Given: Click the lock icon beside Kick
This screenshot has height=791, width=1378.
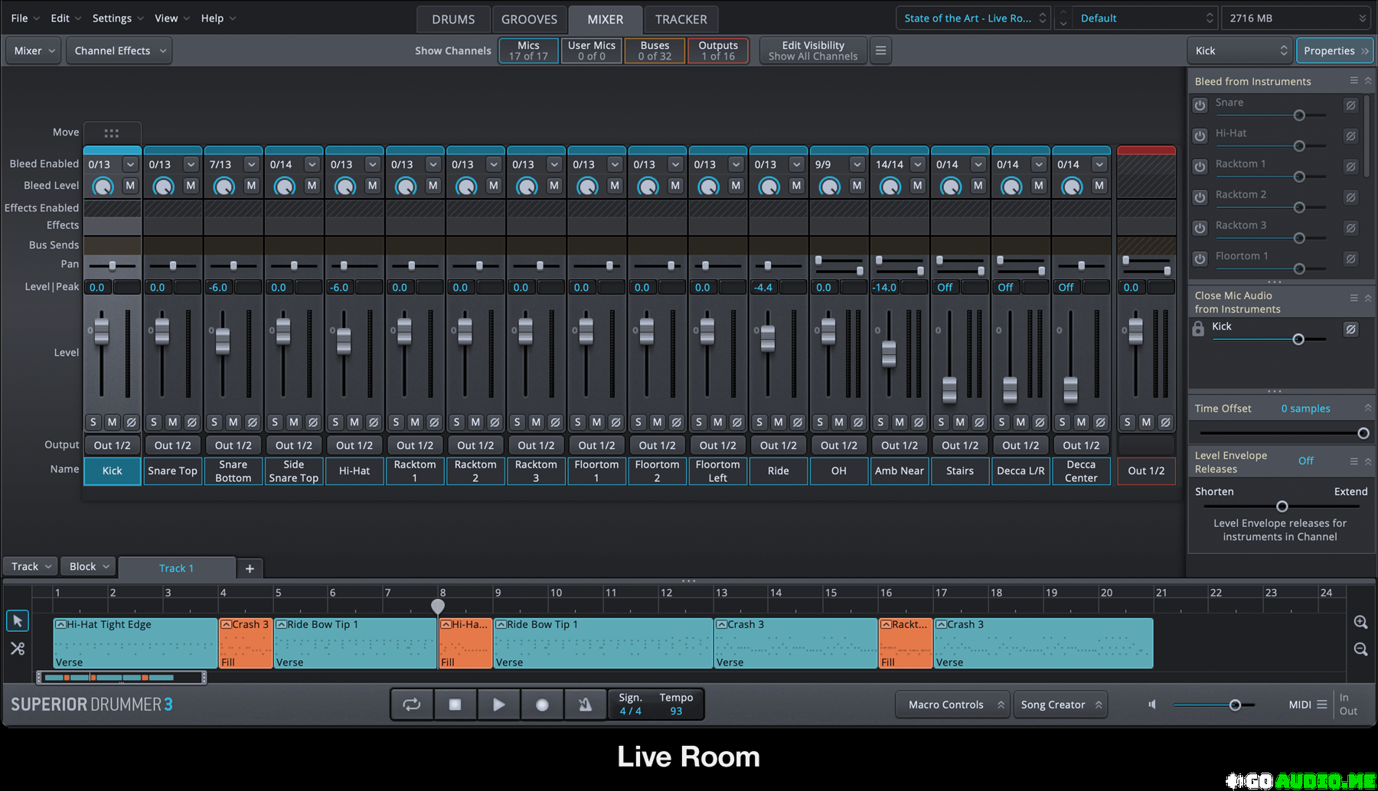Looking at the screenshot, I should [1199, 329].
